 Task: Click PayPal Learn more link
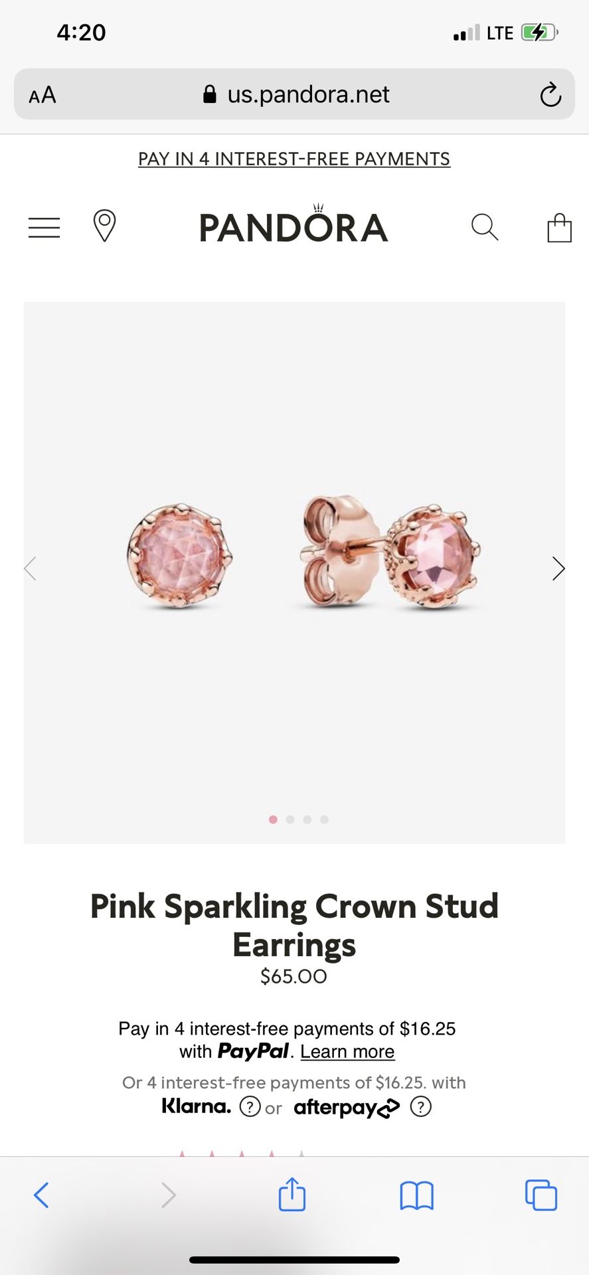click(x=347, y=1052)
